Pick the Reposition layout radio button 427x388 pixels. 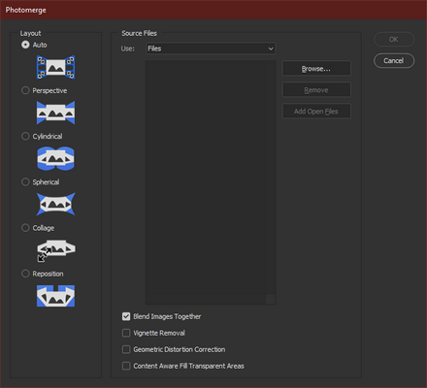[x=25, y=274]
